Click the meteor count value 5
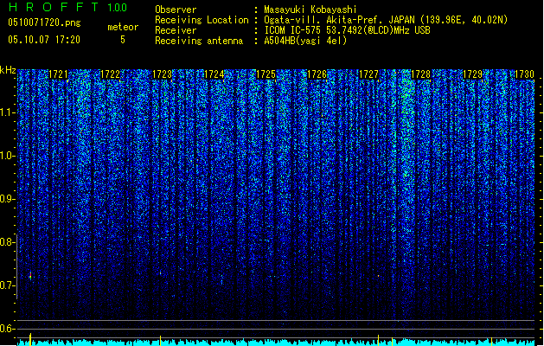Image resolution: width=544 pixels, height=346 pixels. click(x=123, y=40)
